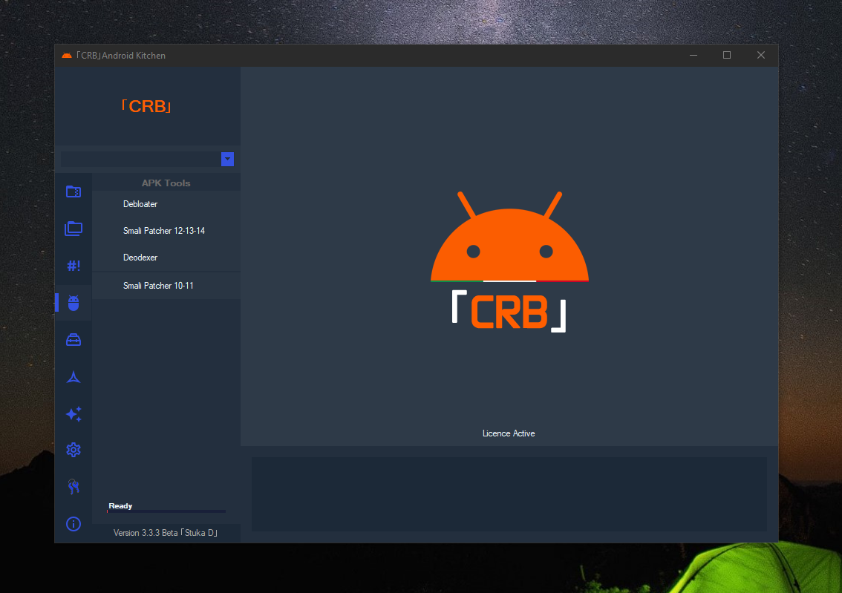Click the Version 3.3.3 Beta text
Screen dimensions: 842x593
pyautogui.click(x=166, y=533)
